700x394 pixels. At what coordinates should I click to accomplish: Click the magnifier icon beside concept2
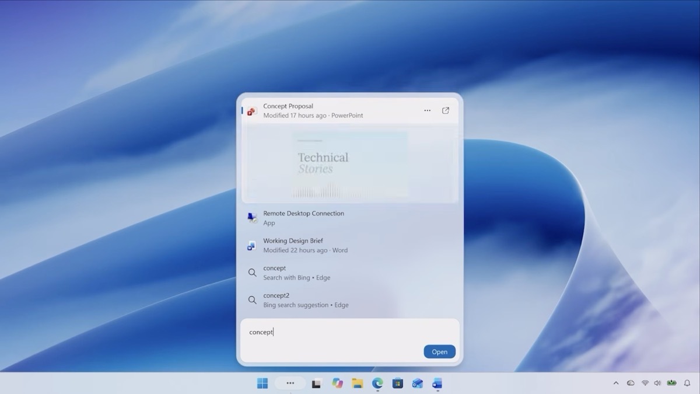point(252,300)
